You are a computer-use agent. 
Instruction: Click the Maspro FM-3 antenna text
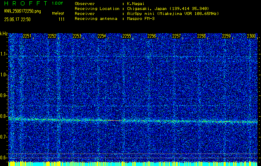tap(141, 19)
